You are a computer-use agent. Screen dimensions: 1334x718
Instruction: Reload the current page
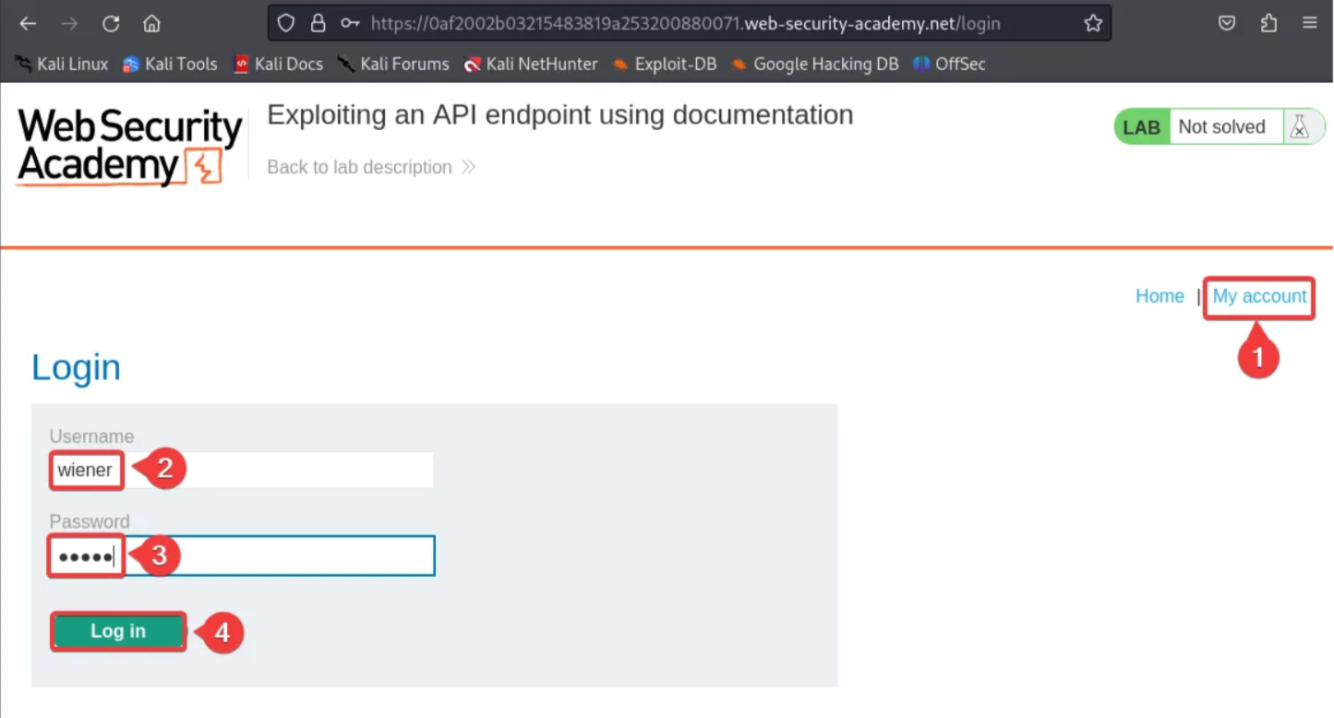coord(111,23)
